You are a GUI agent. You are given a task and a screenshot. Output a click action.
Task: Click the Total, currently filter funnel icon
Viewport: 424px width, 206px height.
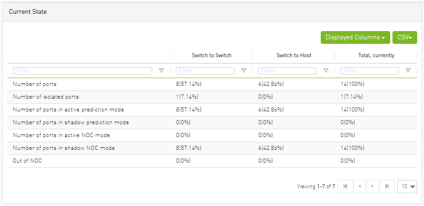(x=408, y=71)
